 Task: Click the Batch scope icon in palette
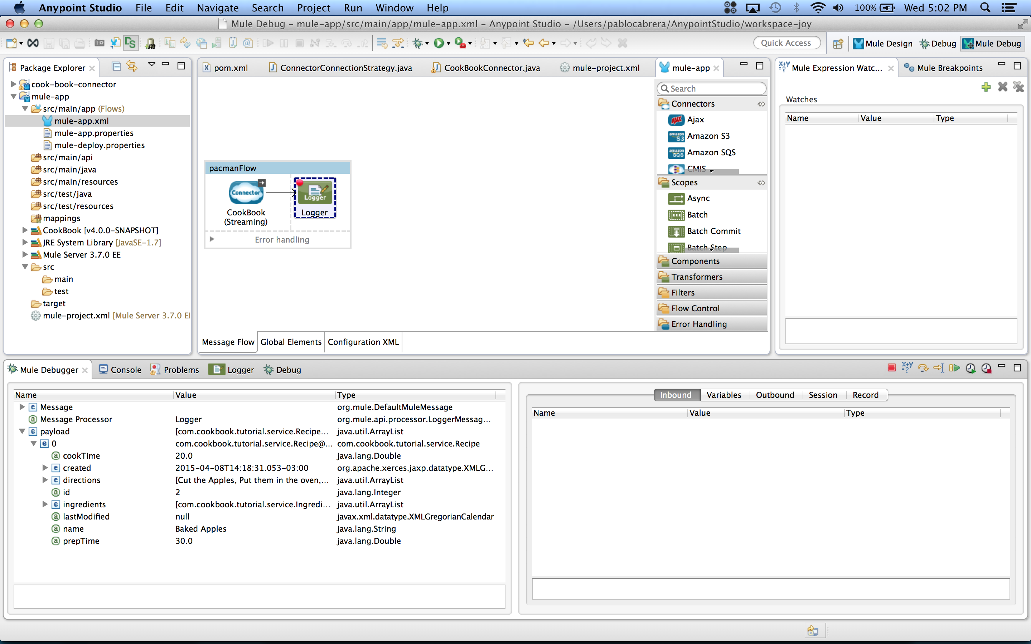[676, 214]
